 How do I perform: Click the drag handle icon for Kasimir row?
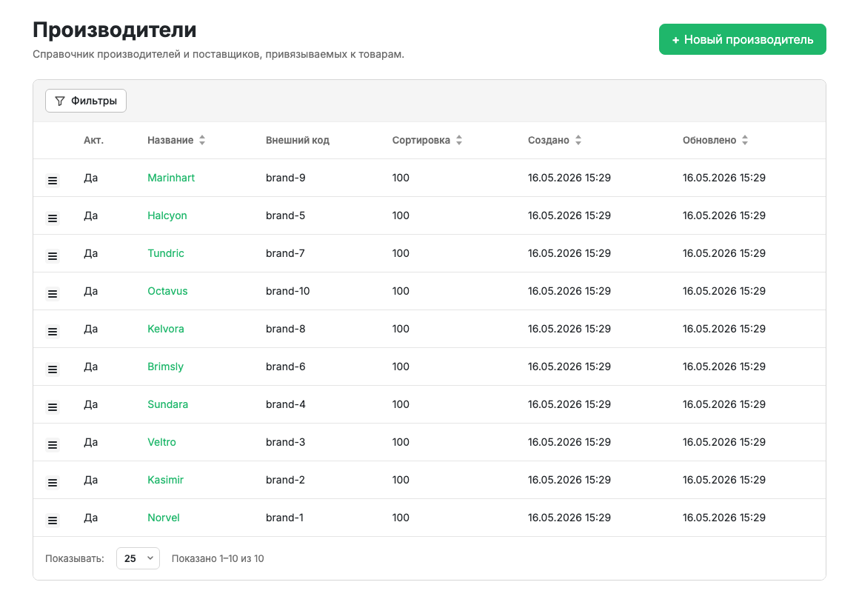point(53,483)
